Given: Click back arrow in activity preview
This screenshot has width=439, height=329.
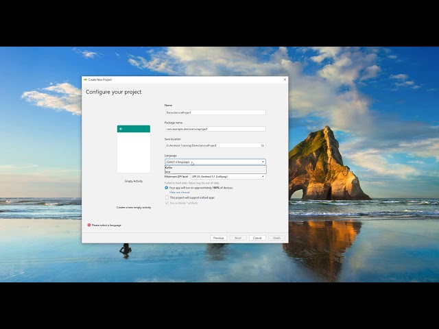Looking at the screenshot, I should [121, 129].
